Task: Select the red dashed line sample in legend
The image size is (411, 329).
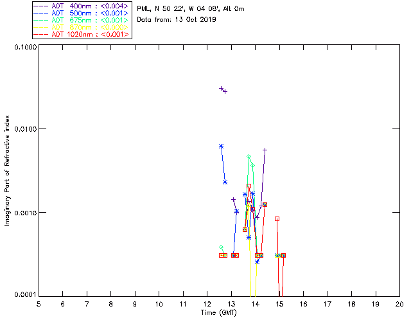Action: [x=41, y=35]
